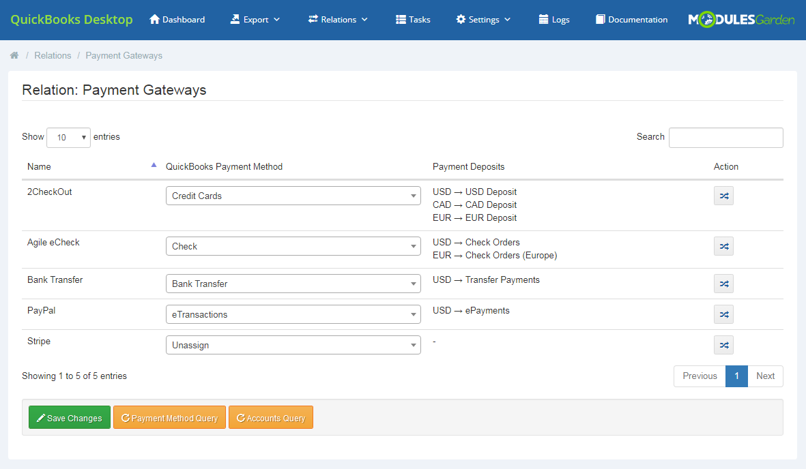Open the shuffle assignment icon for 2CheckOut
The width and height of the screenshot is (806, 469).
(723, 196)
